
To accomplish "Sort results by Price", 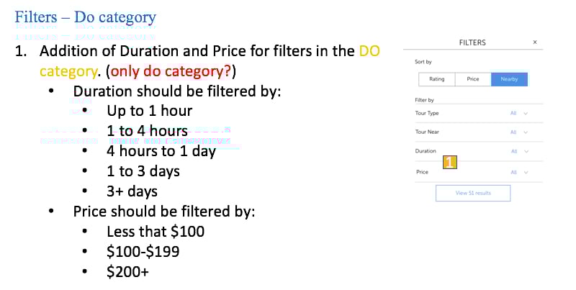I will click(x=473, y=79).
